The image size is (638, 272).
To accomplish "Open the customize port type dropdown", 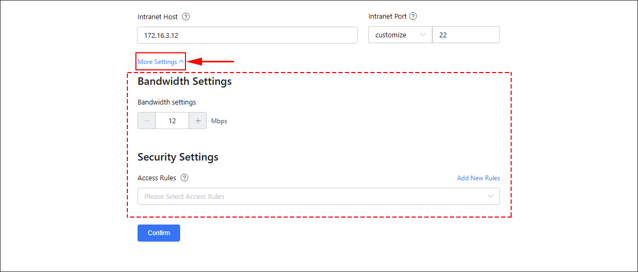I will tap(400, 35).
